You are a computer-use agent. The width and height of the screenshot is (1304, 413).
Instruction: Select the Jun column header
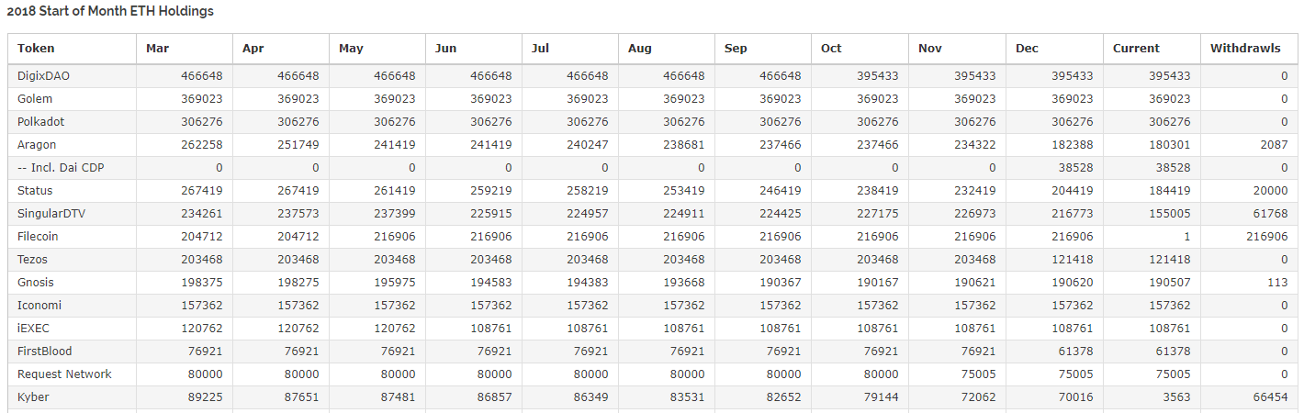pyautogui.click(x=445, y=49)
